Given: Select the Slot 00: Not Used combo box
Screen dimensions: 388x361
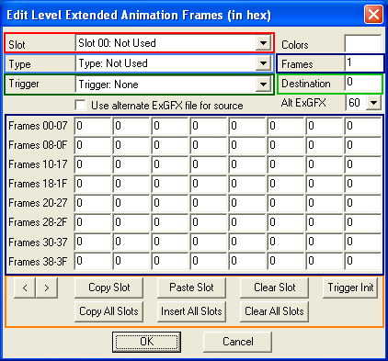Looking at the screenshot, I should (x=174, y=43).
